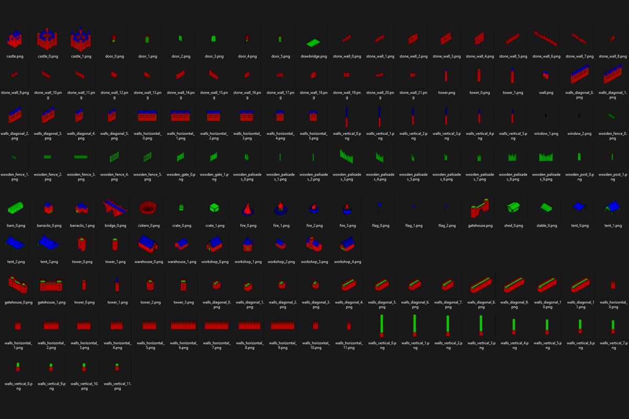Click the tower.png file name
Viewport: 629px width, 419px height.
coord(447,92)
